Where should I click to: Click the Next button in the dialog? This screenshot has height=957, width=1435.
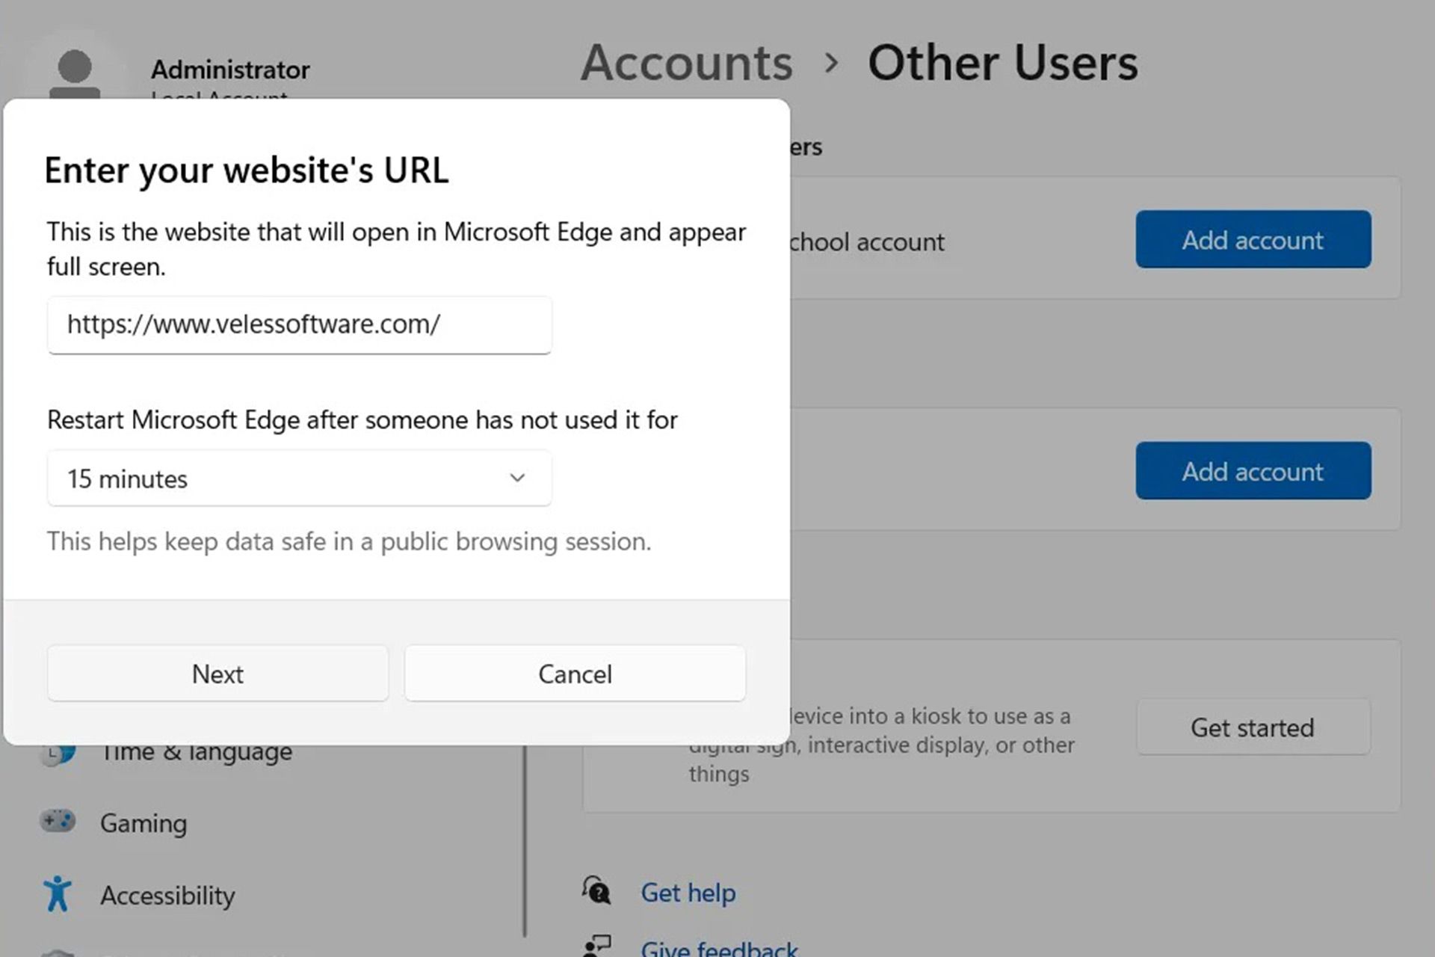pos(217,674)
